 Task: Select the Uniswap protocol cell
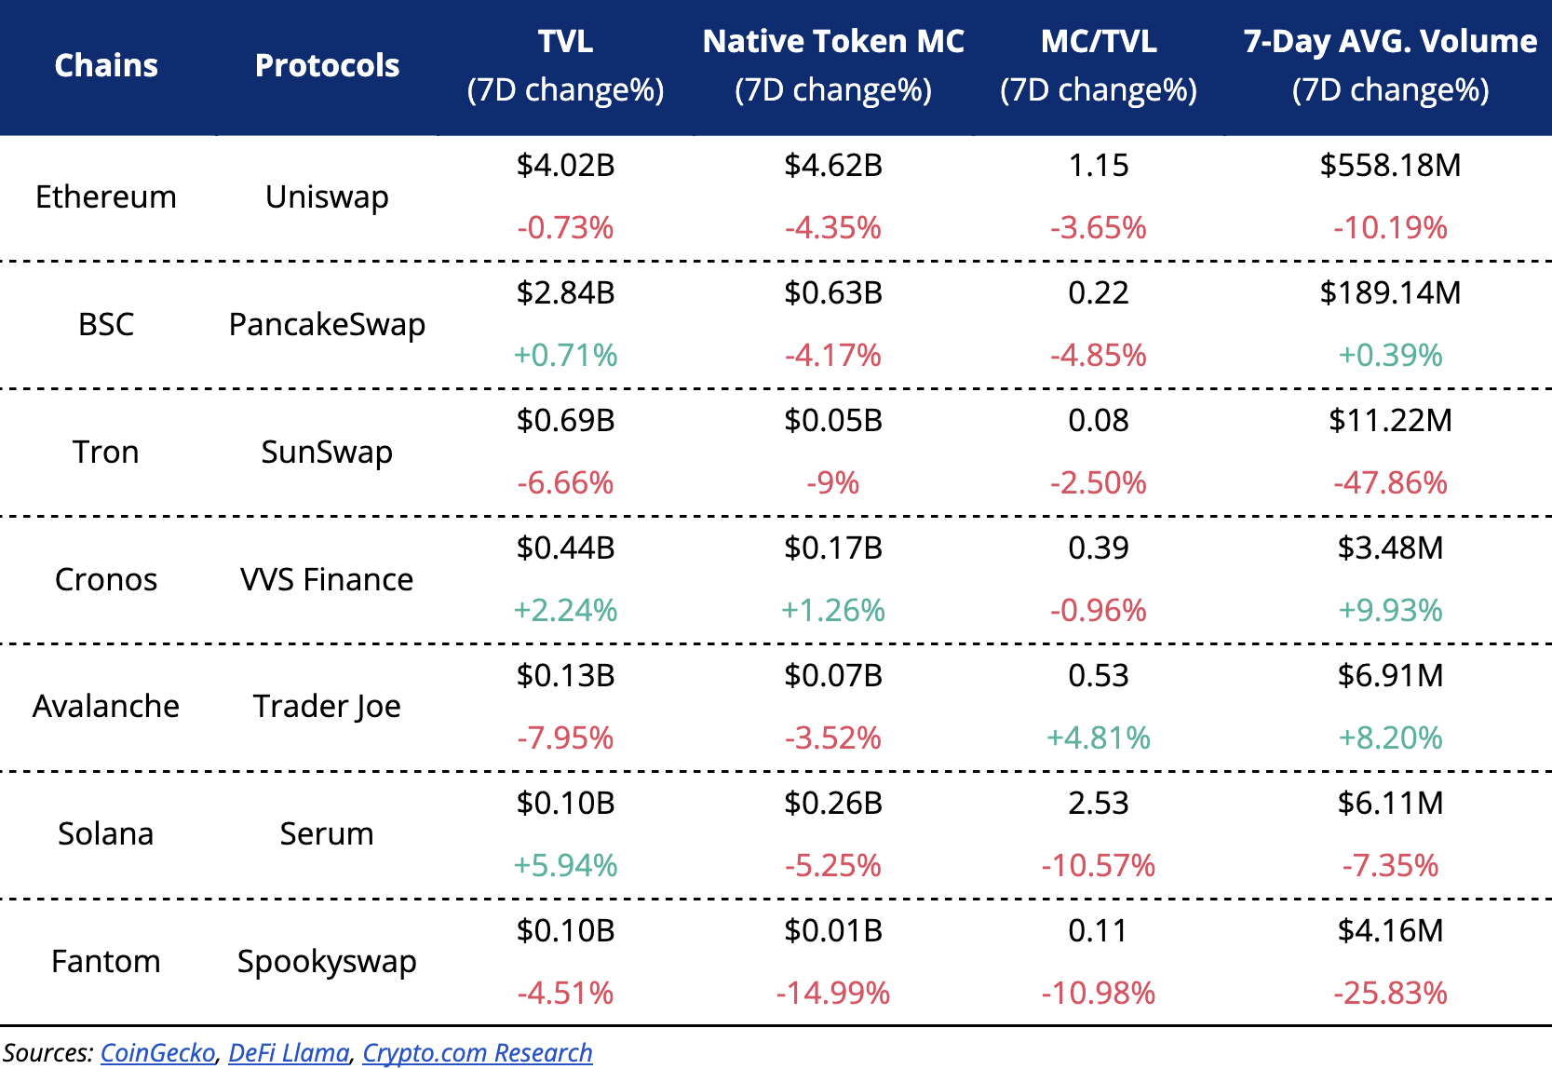tap(327, 196)
